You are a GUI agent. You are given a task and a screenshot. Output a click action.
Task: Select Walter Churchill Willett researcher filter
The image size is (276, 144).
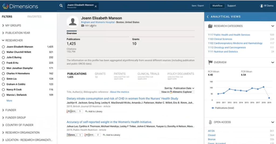pos(3,52)
